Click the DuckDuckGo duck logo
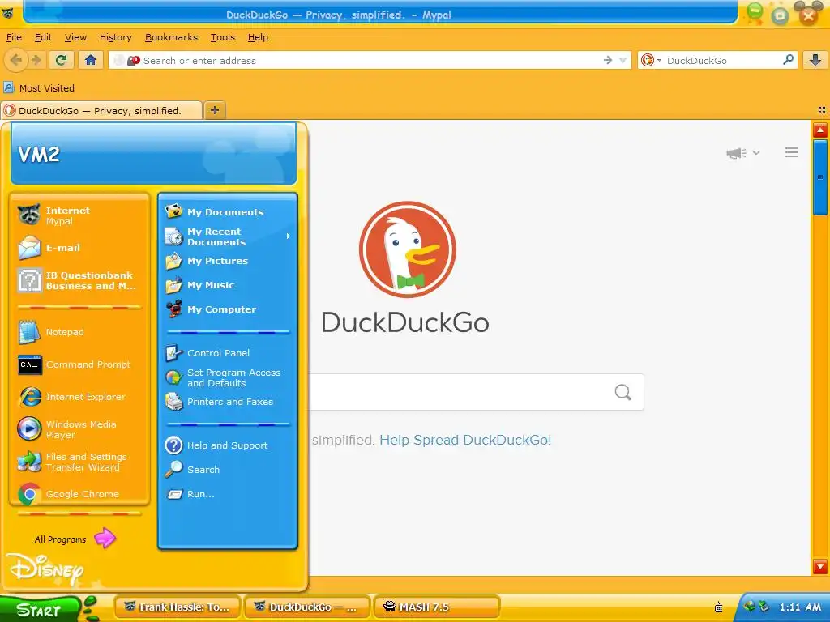The height and width of the screenshot is (622, 830). coord(407,249)
